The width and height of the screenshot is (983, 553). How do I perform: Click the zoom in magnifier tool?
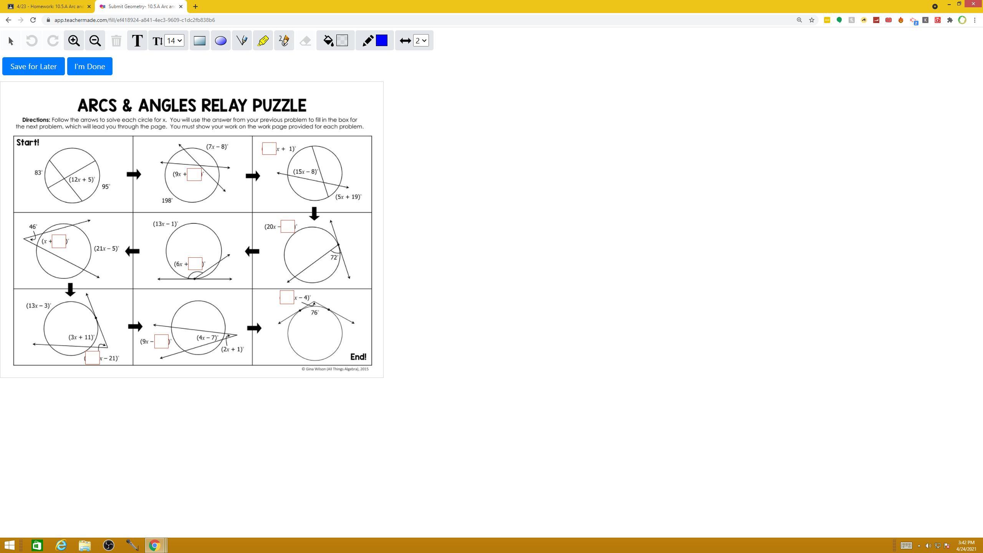(x=74, y=41)
